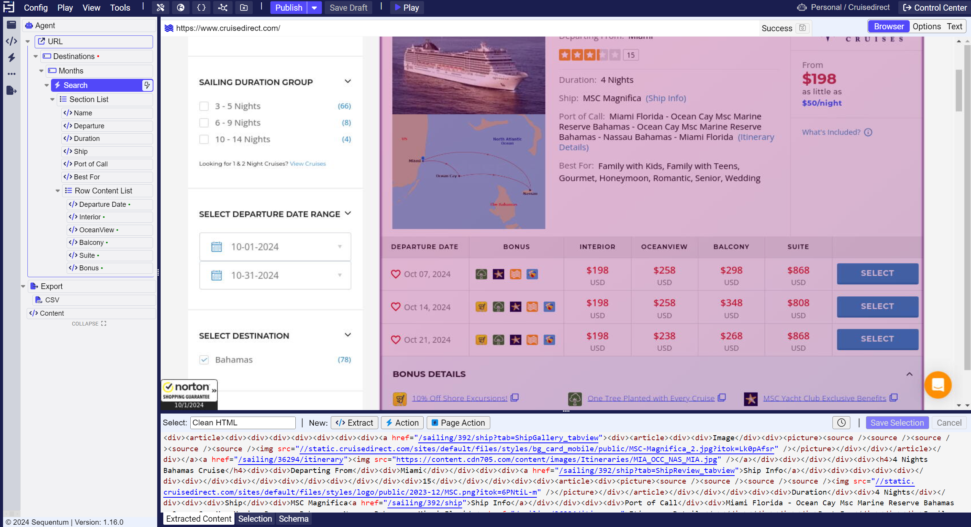The width and height of the screenshot is (971, 527).
Task: Click SELECT for Oct 07, 2024 sailing
Action: coord(877,273)
